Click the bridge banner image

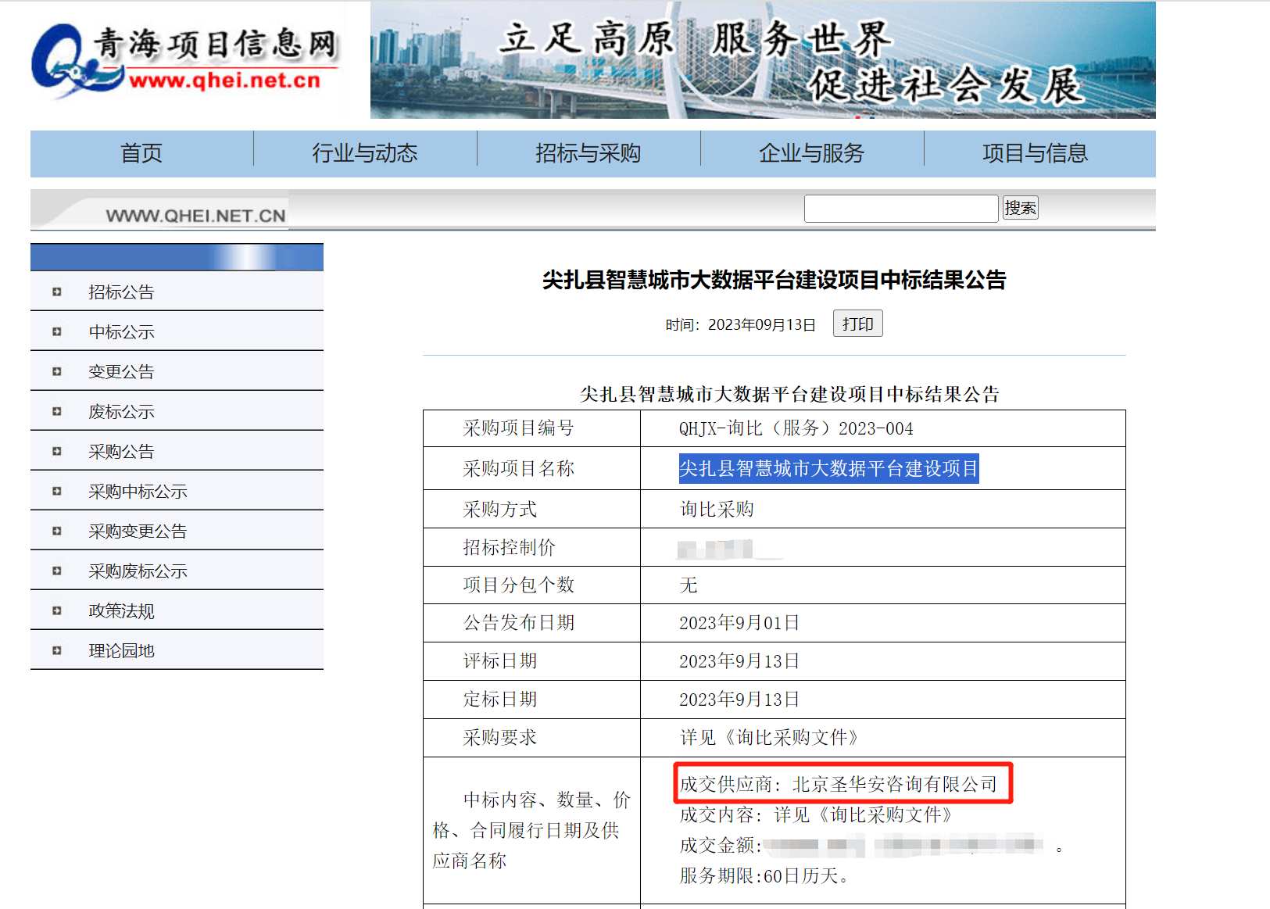[x=763, y=60]
